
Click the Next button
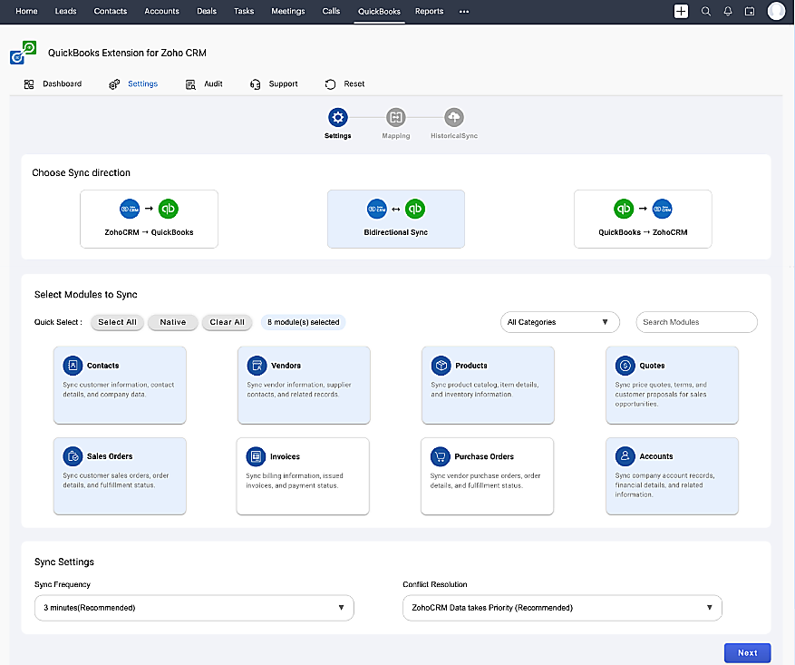(747, 653)
